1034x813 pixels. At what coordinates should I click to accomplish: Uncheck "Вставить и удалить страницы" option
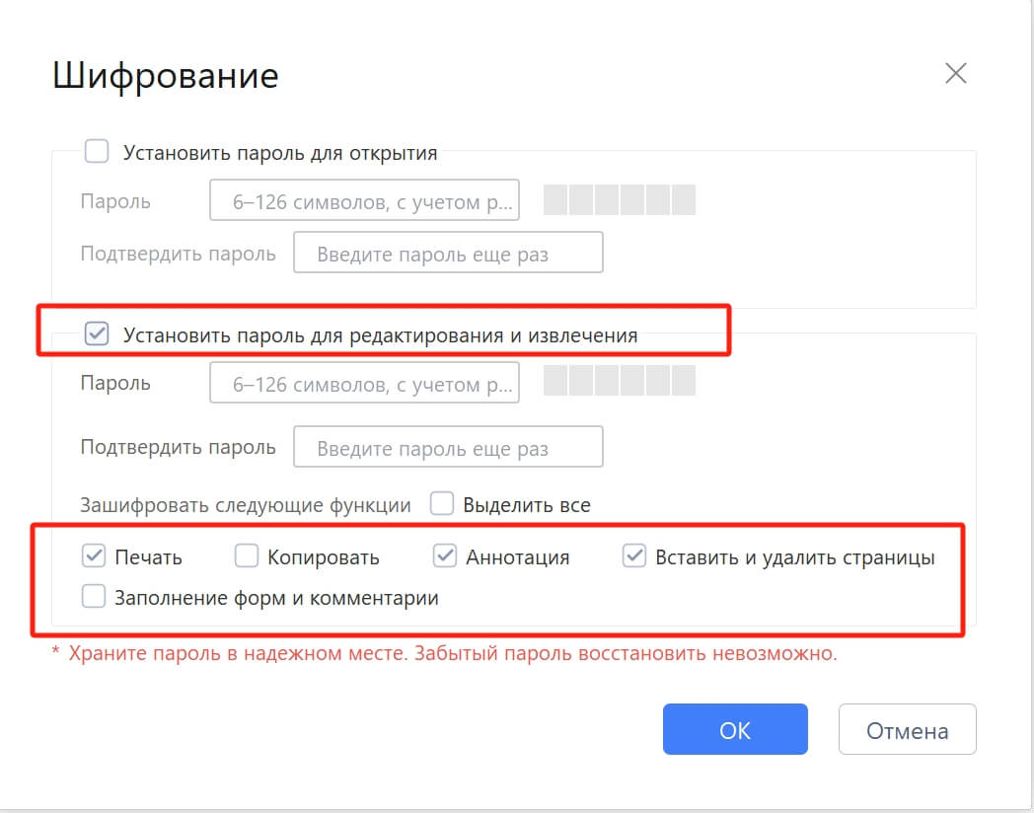pyautogui.click(x=632, y=556)
